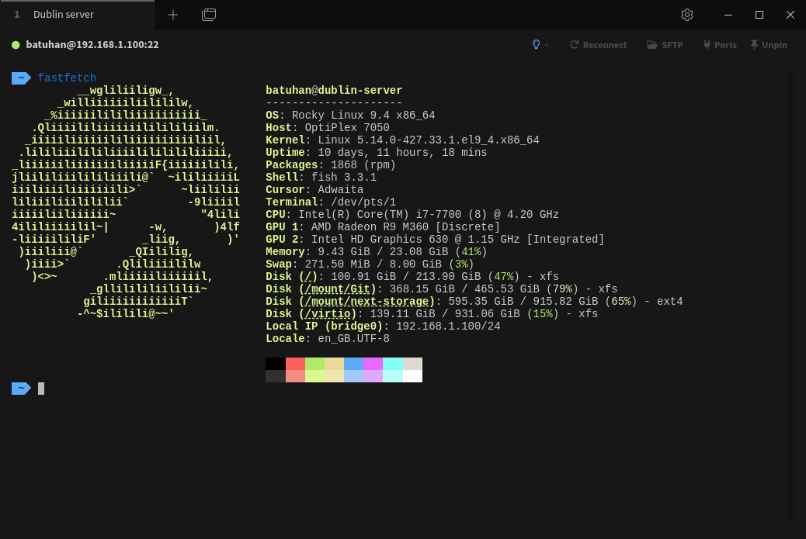The width and height of the screenshot is (806, 539).
Task: Click the Memory label
Action: tap(285, 252)
